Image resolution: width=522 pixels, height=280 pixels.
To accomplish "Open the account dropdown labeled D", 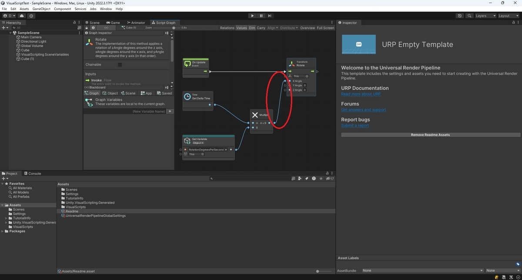I will click(x=9, y=16).
